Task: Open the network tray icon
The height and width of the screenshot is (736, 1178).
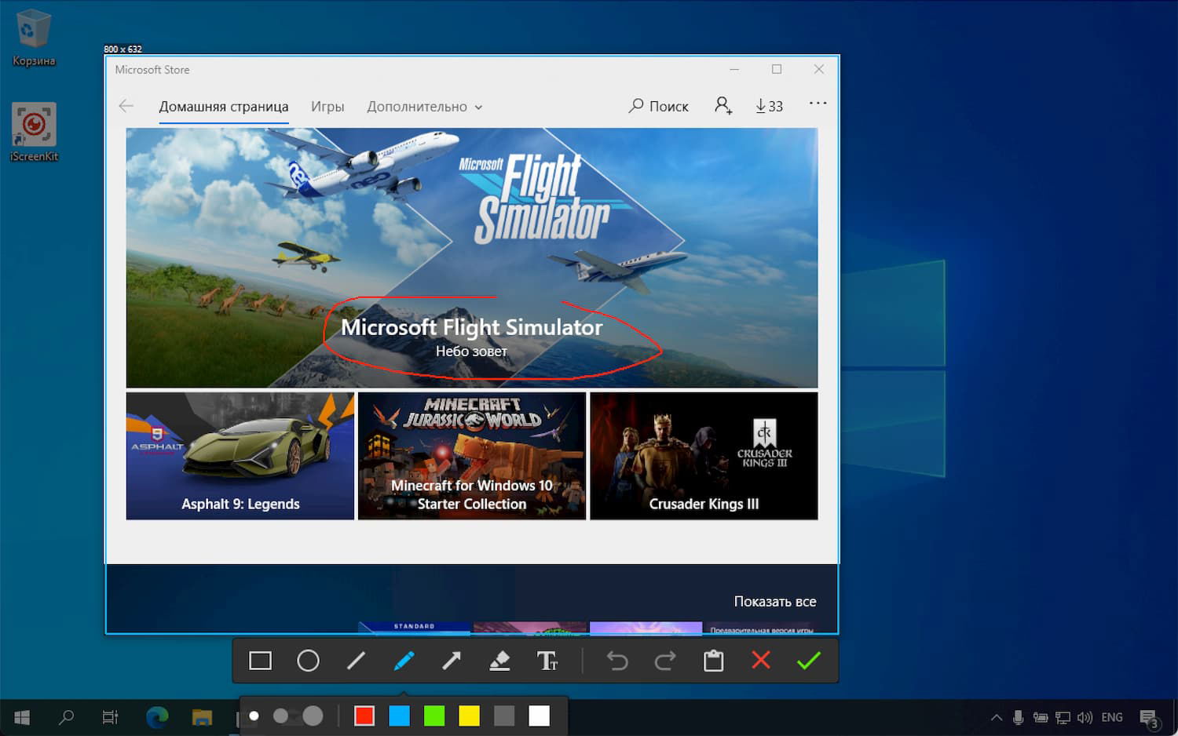Action: pos(1063,717)
